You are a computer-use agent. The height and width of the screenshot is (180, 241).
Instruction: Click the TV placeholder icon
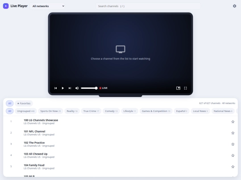click(120, 49)
